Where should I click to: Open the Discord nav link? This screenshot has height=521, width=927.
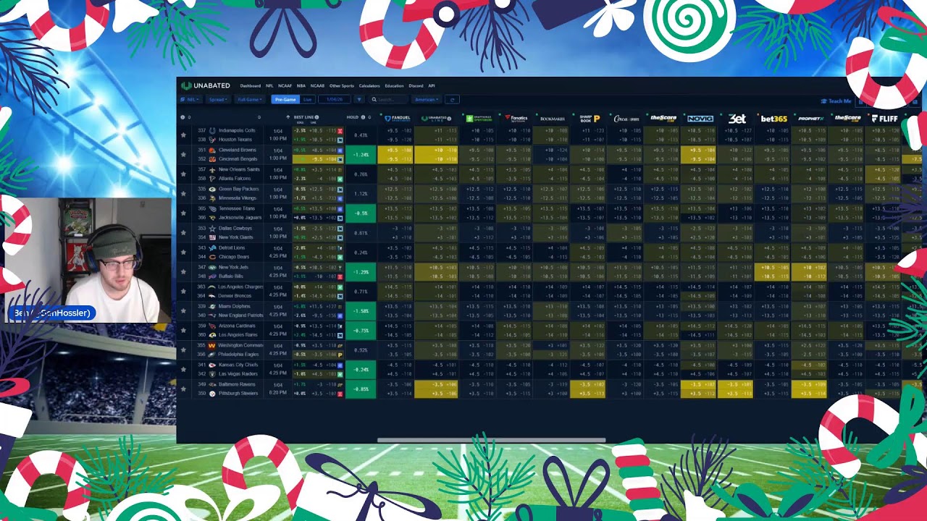click(x=416, y=86)
